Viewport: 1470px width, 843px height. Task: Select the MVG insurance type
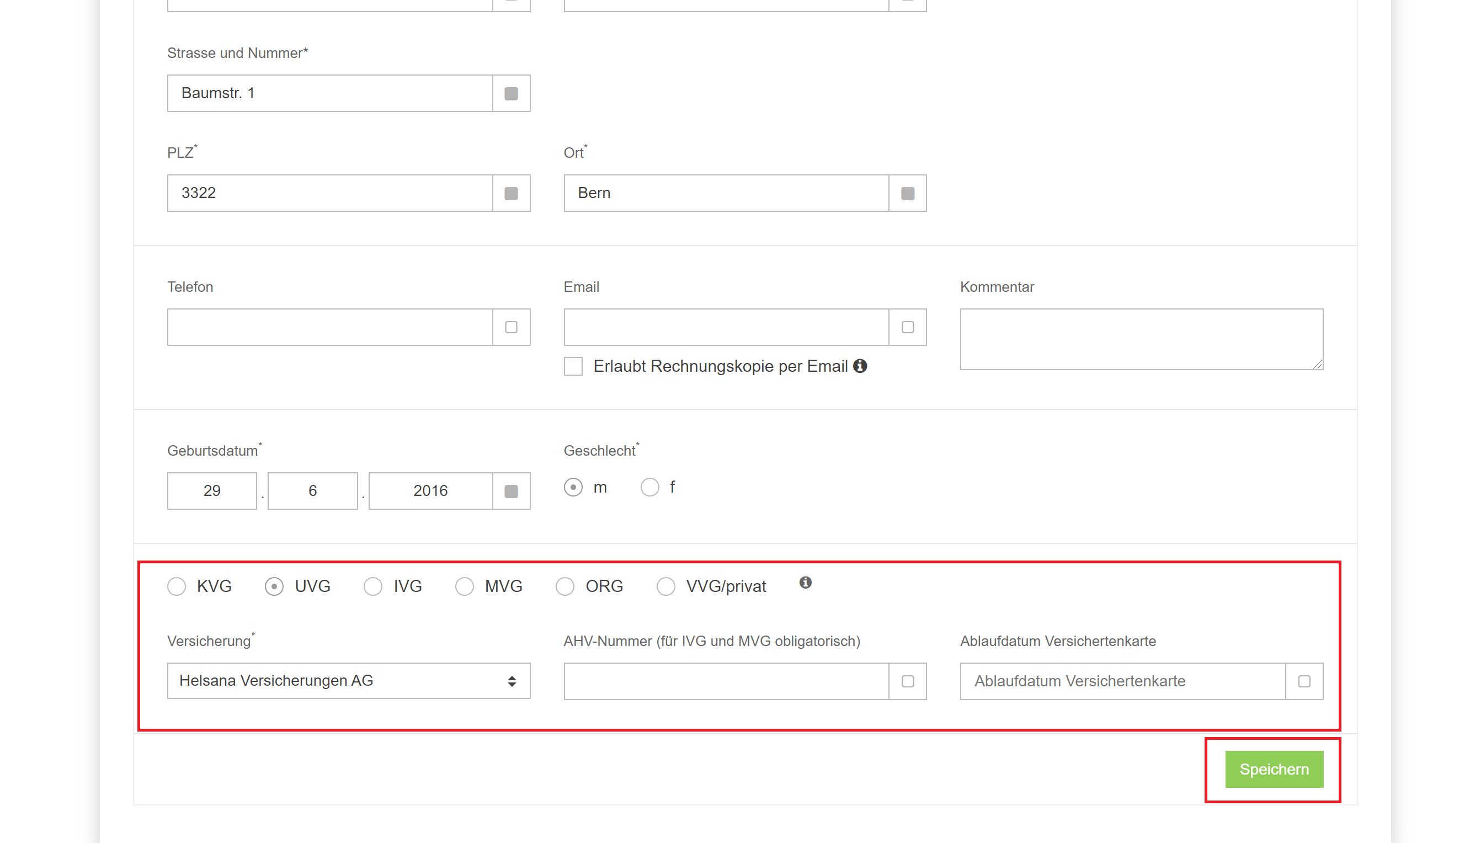click(x=464, y=586)
